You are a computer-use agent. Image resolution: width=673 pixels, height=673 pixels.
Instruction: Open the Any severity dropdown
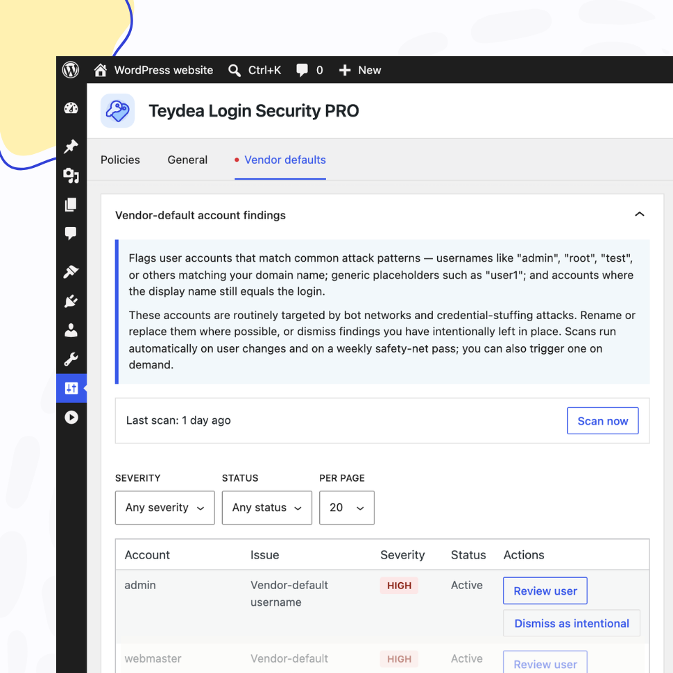pyautogui.click(x=165, y=508)
